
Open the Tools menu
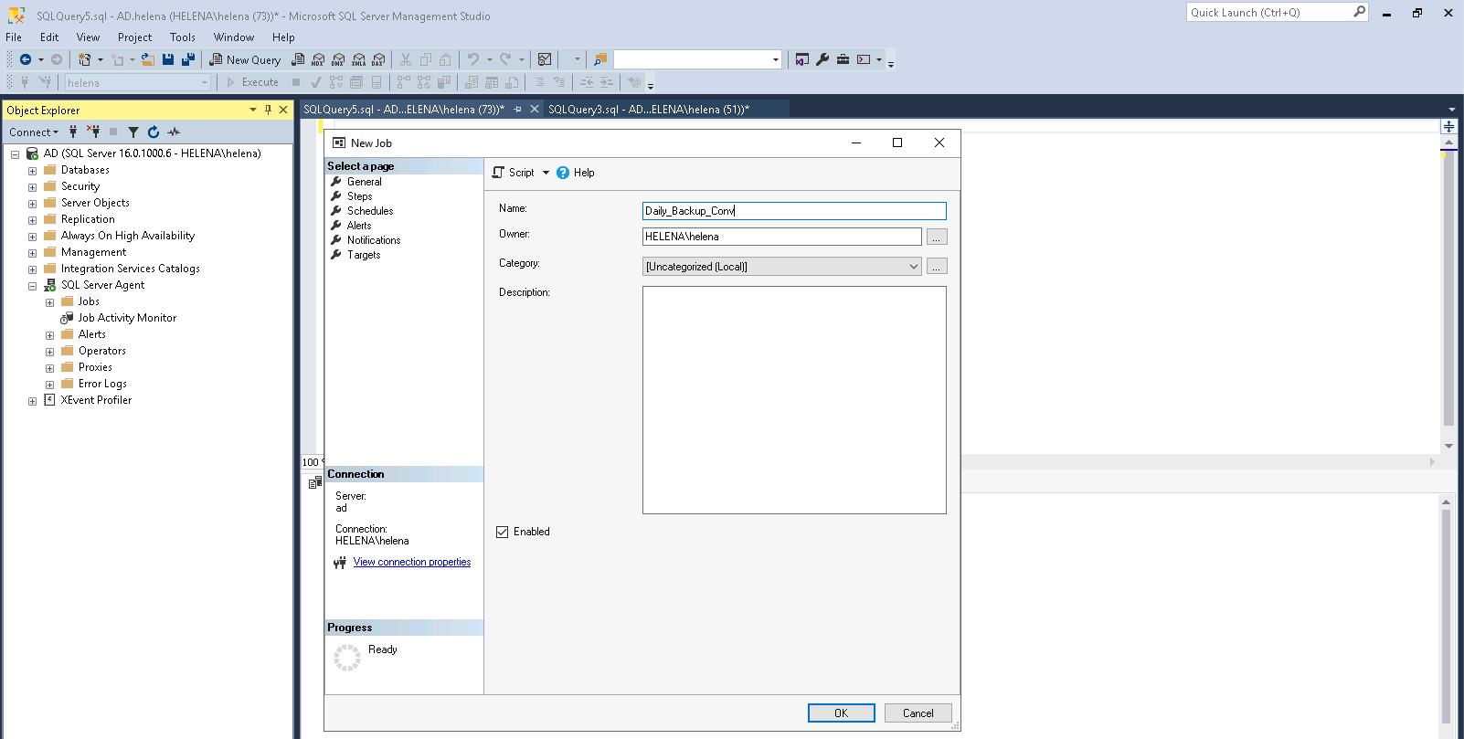(x=182, y=37)
